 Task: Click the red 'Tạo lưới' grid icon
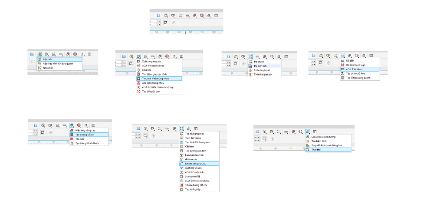(72, 139)
